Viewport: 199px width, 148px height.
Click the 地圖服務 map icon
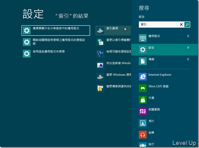[x=143, y=111]
